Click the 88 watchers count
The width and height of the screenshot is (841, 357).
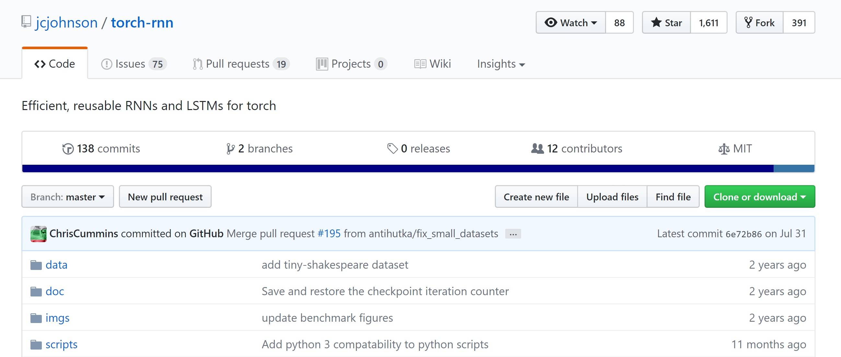(619, 23)
